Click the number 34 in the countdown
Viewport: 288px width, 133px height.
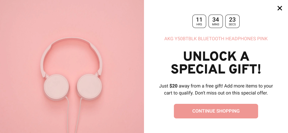216,19
